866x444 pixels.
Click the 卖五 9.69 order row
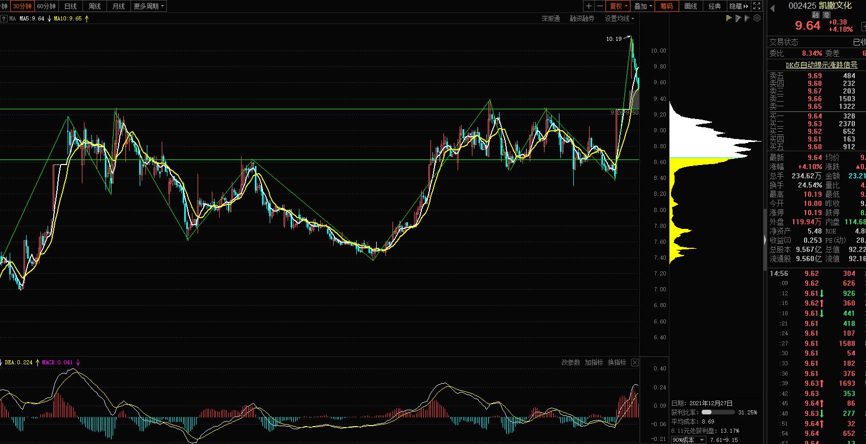pos(816,76)
